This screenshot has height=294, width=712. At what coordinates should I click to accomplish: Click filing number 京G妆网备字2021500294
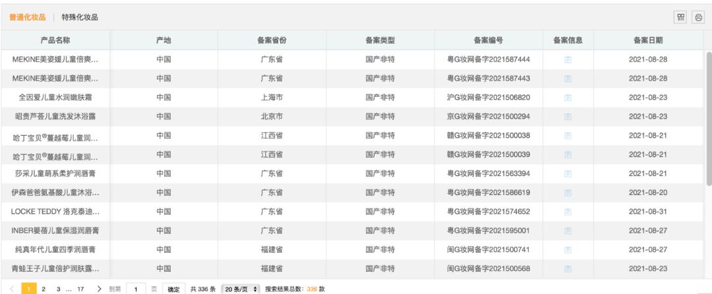488,117
